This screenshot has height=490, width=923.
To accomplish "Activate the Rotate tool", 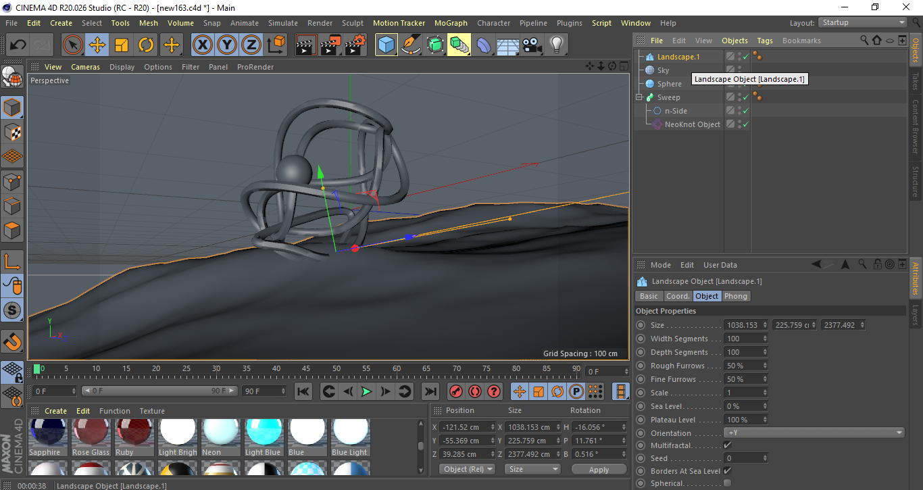I will click(x=146, y=45).
